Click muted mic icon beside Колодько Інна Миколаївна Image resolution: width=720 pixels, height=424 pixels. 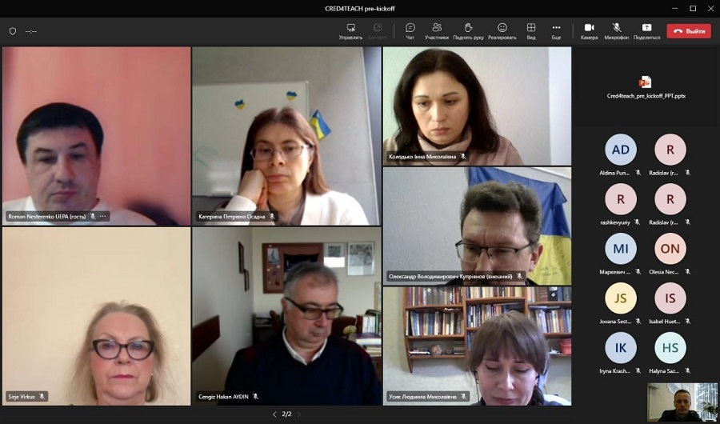[463, 157]
